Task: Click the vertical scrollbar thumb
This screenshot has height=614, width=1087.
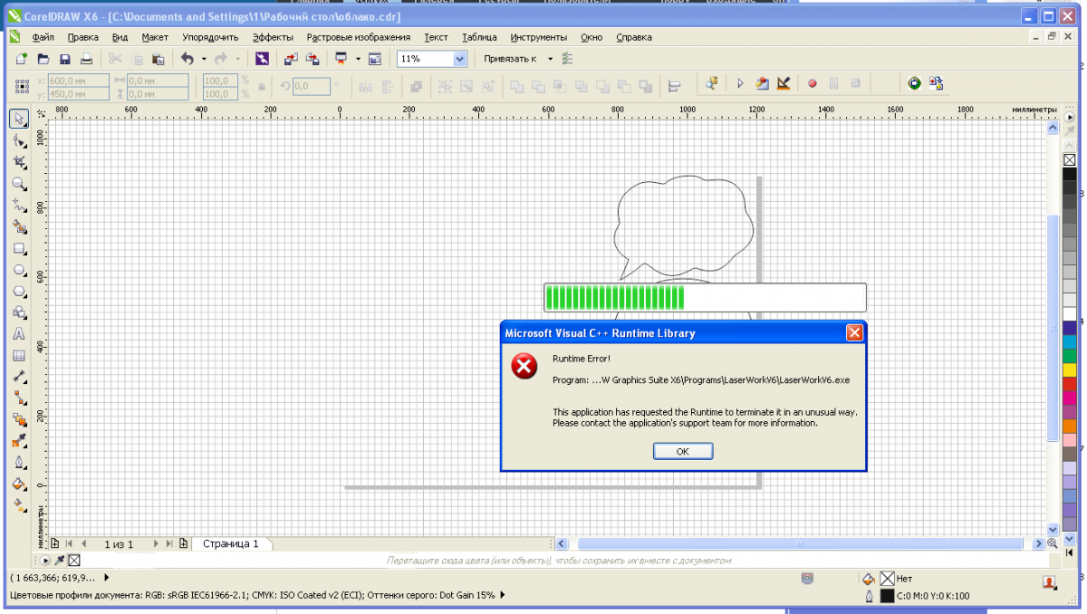Action: (1053, 328)
